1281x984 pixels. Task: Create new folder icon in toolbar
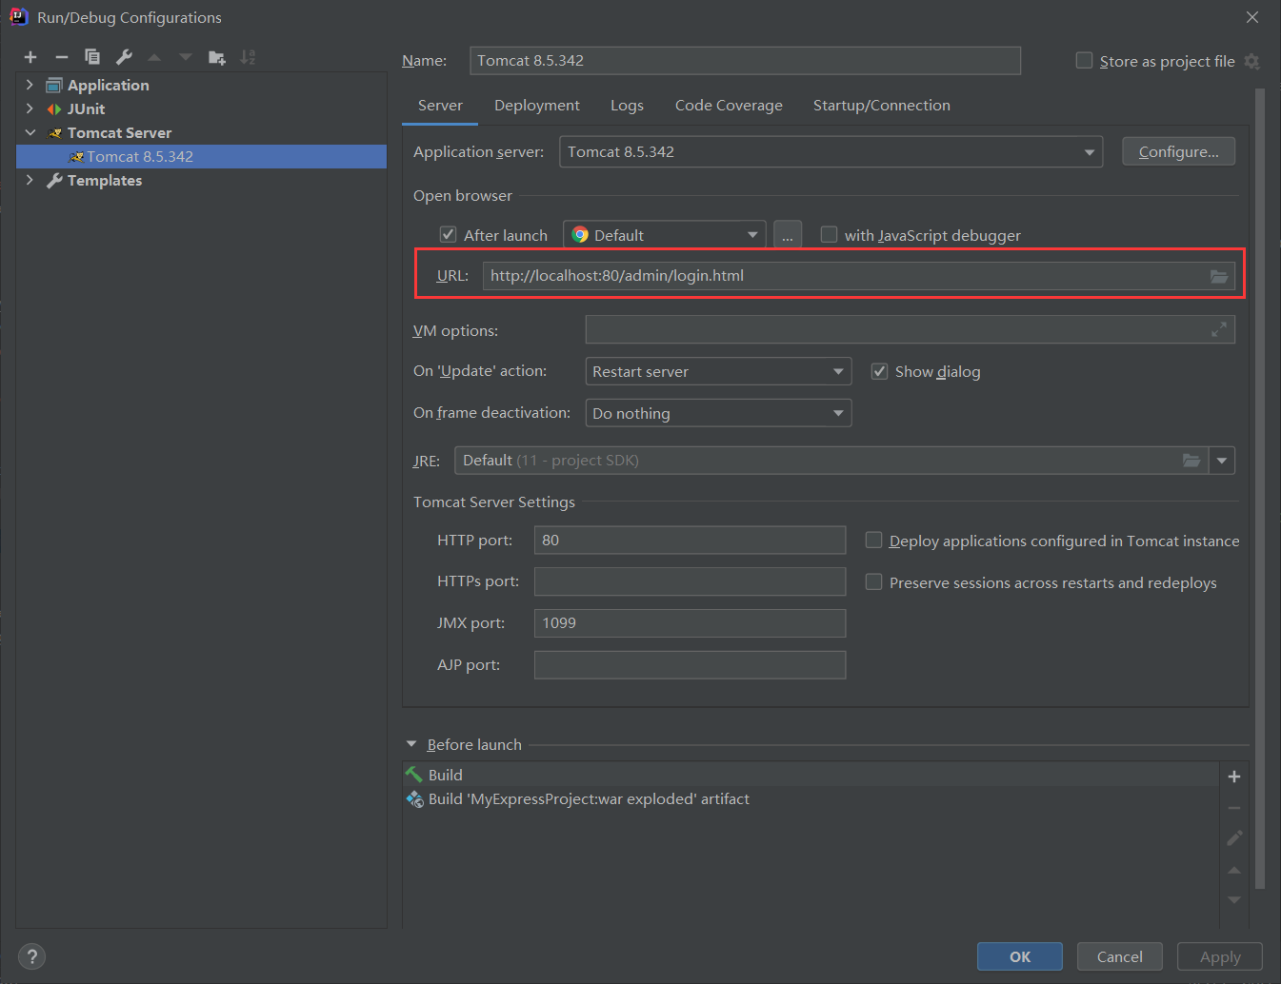point(217,57)
